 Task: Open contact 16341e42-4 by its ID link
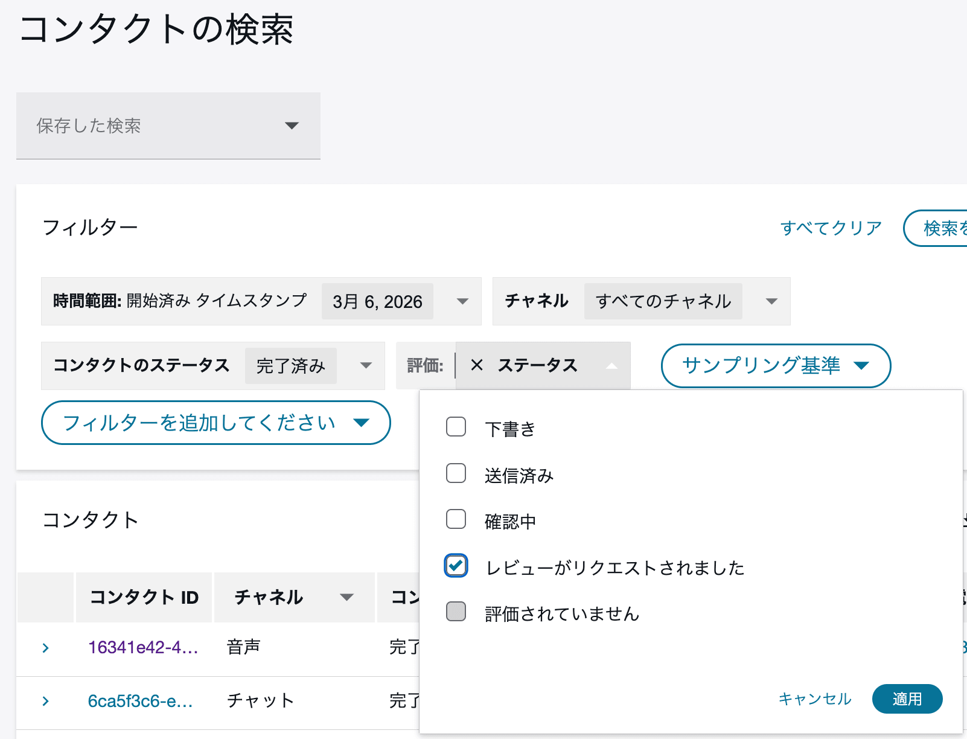tap(144, 647)
